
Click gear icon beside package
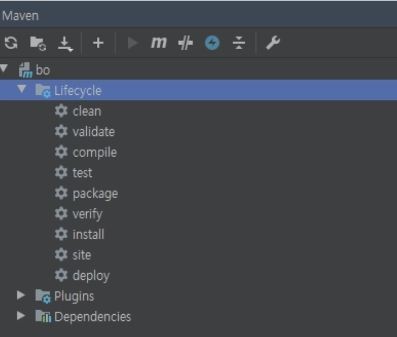pos(61,193)
